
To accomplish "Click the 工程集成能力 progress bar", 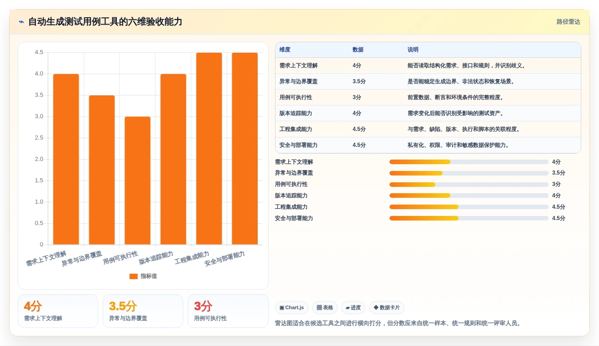I will point(469,207).
